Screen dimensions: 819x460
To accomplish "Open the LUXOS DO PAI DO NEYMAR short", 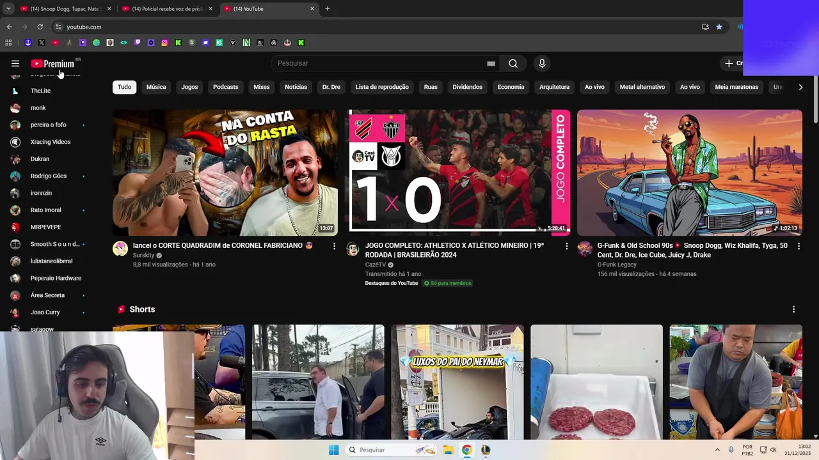I will 457,382.
